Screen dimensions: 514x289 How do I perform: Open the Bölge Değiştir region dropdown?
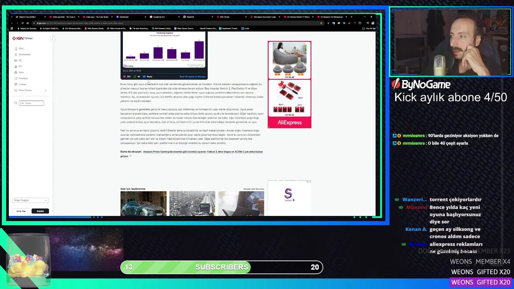tap(30, 200)
